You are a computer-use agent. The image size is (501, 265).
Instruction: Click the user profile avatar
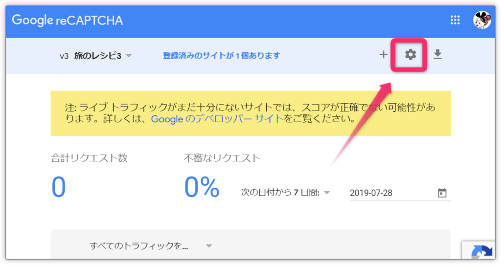(x=481, y=20)
